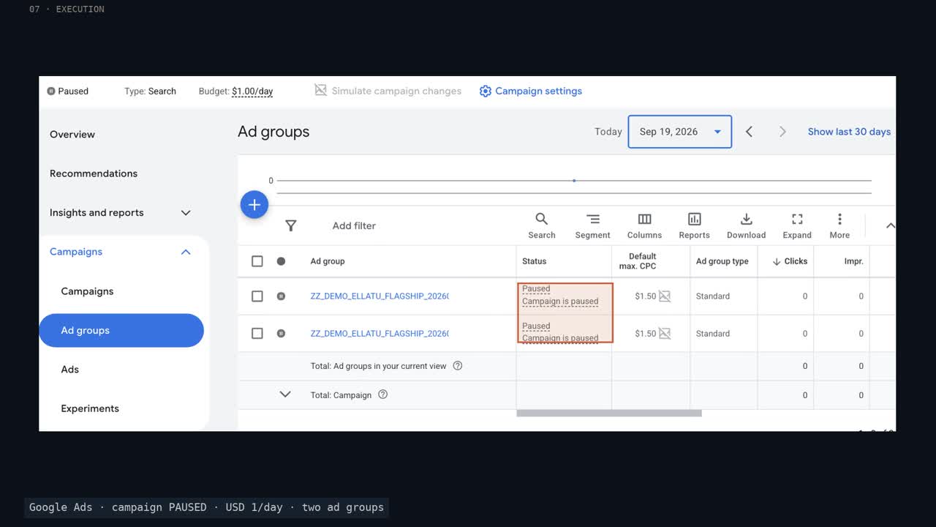
Task: Click the Simulate campaign changes icon
Action: tap(320, 90)
